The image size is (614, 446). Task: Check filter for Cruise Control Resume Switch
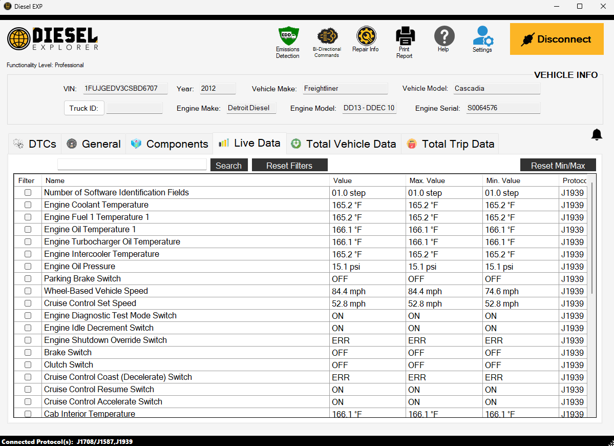28,389
